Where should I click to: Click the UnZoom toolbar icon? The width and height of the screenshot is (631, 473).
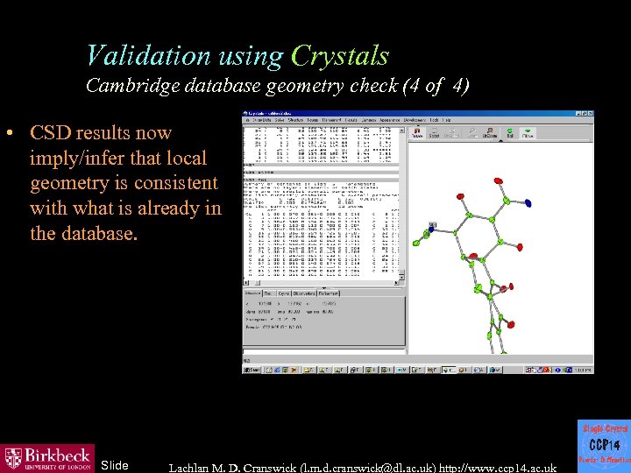tap(490, 133)
